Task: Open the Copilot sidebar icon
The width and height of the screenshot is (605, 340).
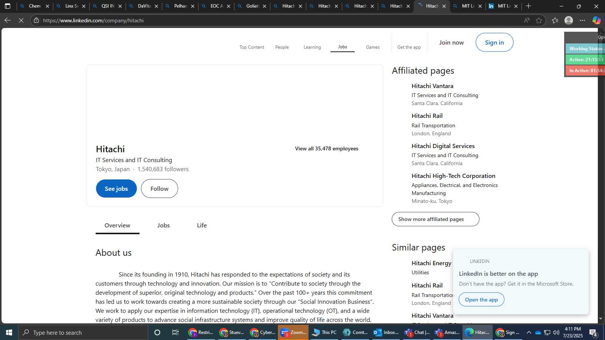Action: tap(596, 20)
